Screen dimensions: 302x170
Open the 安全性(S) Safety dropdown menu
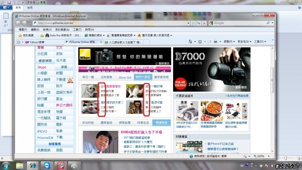[x=244, y=42]
